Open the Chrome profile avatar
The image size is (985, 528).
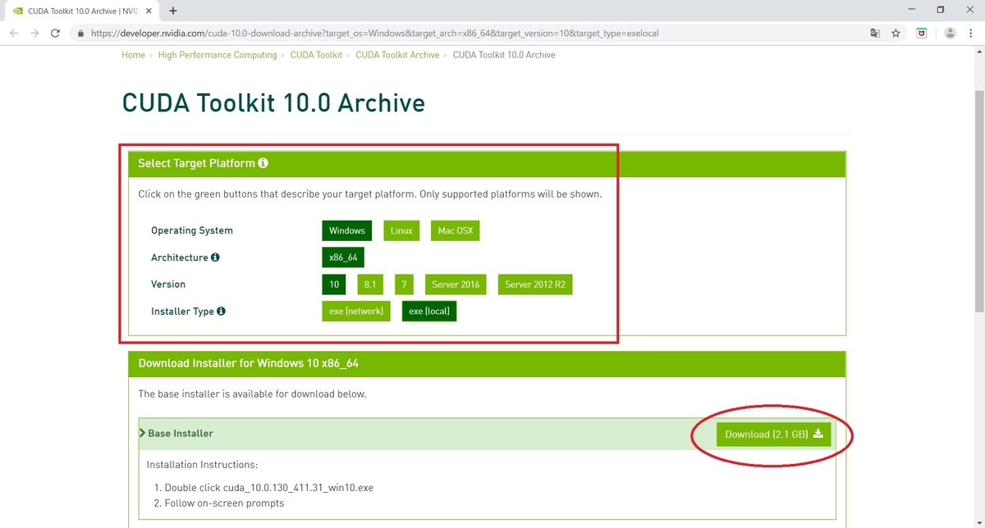pyautogui.click(x=950, y=34)
